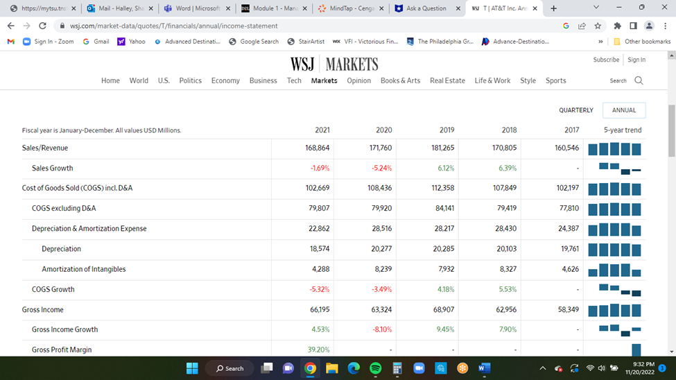Open the Gmail M bookmark icon
676x380 pixels.
tap(11, 42)
